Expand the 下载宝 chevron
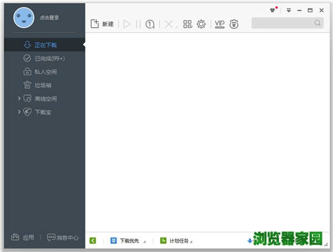Screen dimensions: 333x252 [x=19, y=112]
